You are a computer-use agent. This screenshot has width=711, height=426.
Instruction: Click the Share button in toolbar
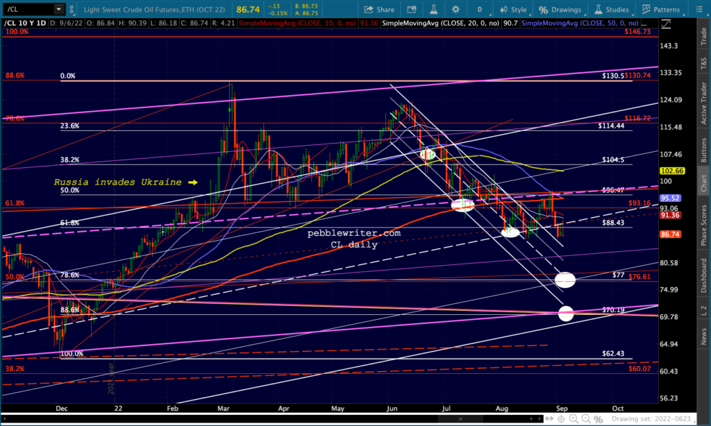click(379, 10)
